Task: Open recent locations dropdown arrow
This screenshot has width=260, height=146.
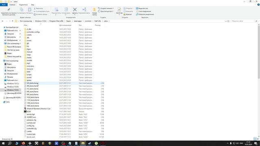Action: click(x=10, y=21)
